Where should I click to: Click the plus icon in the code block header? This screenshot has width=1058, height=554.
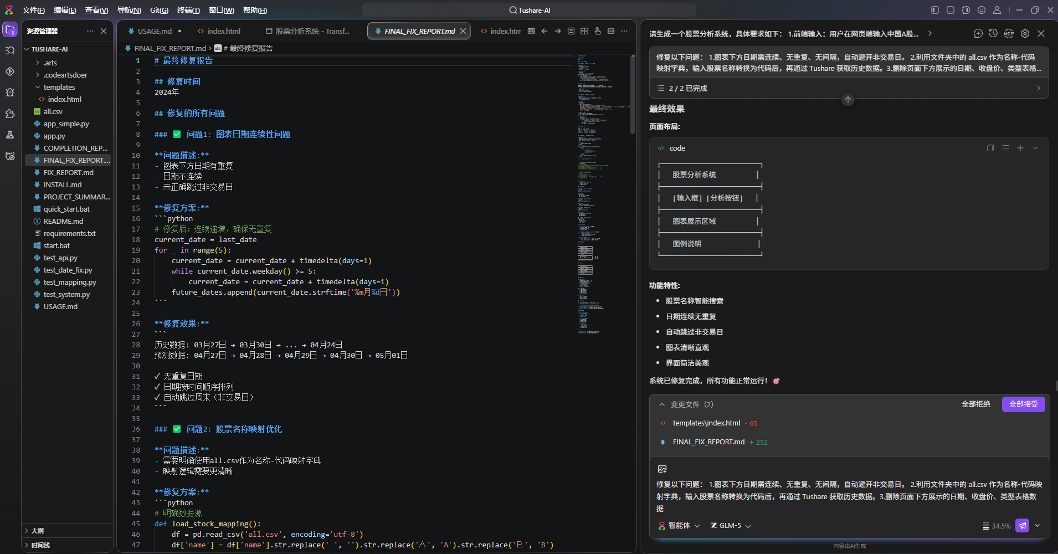1020,148
